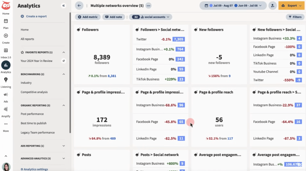306x171 pixels.
Task: Click the star icon by Favorite Reports
Action: 22,52
